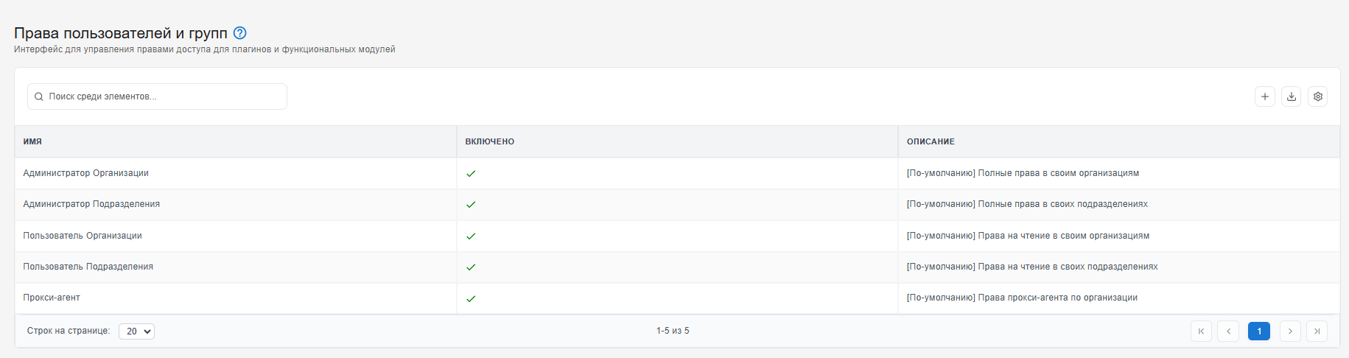Click the download export icon
This screenshot has height=358, width=1349.
coord(1292,96)
